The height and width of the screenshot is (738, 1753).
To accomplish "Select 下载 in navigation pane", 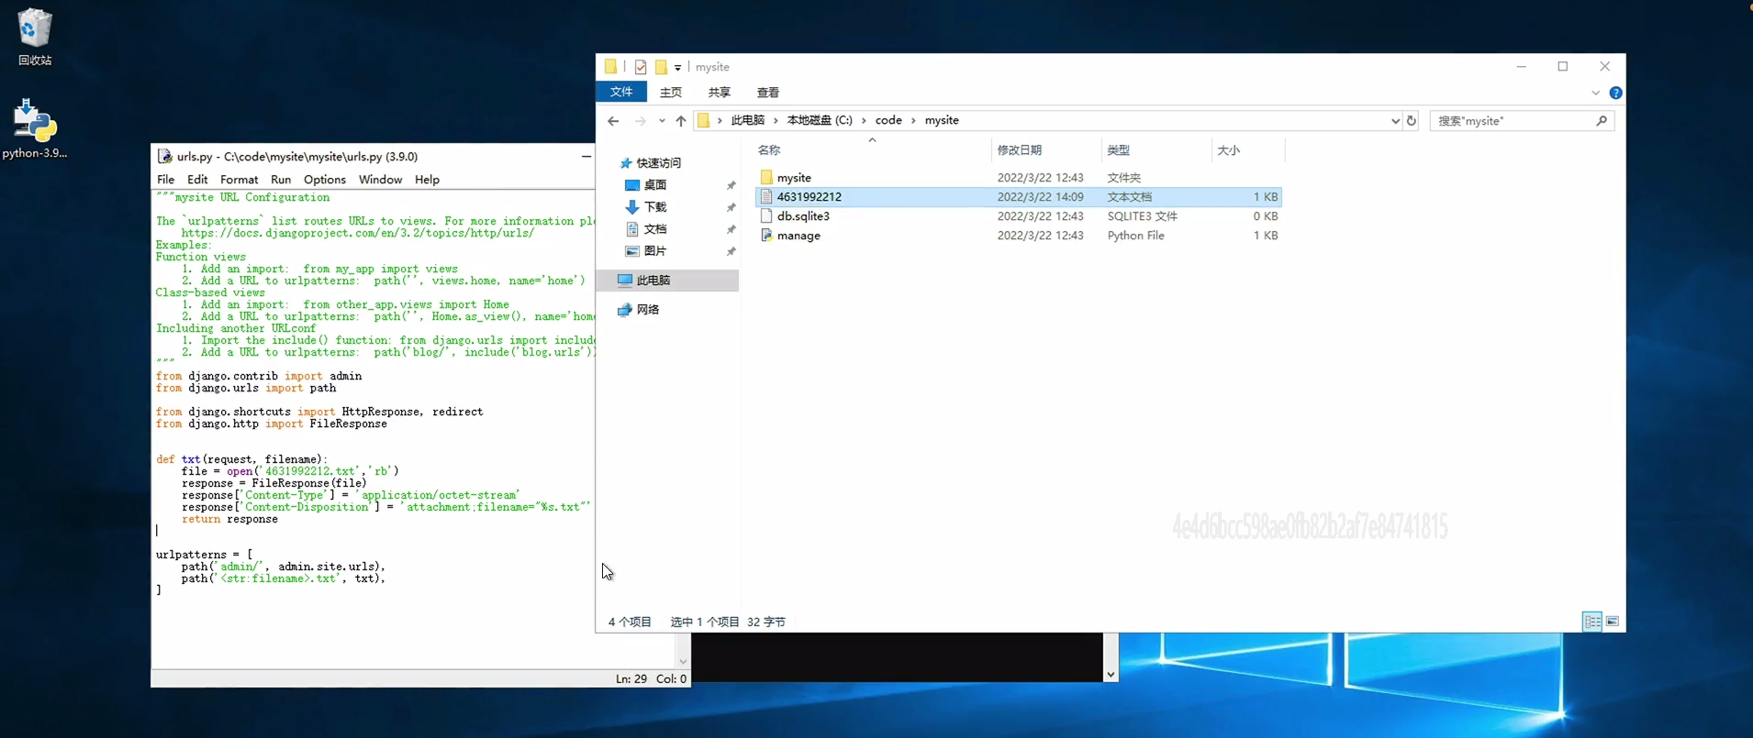I will (x=655, y=207).
